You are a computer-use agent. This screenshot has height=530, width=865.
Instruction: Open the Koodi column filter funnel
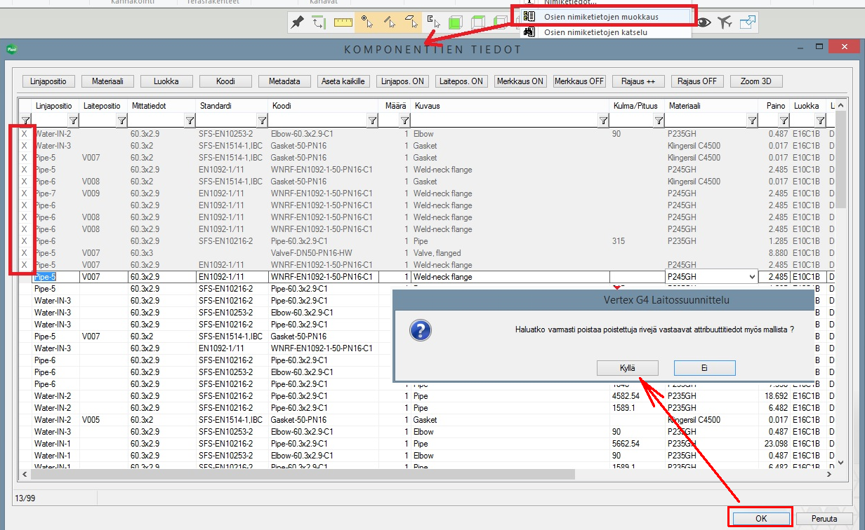372,121
